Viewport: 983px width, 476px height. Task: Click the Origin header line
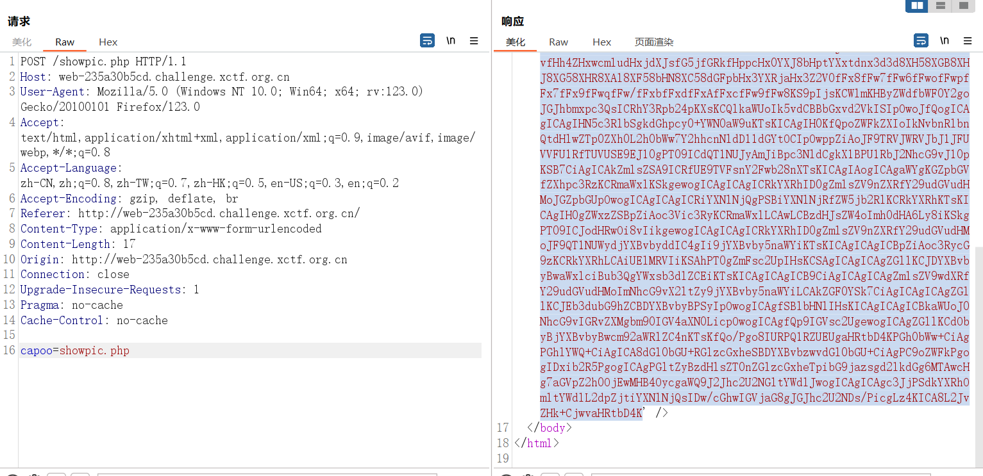184,259
